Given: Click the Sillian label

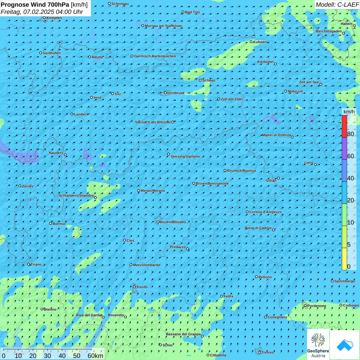Looking at the screenshot, I should (271, 181).
